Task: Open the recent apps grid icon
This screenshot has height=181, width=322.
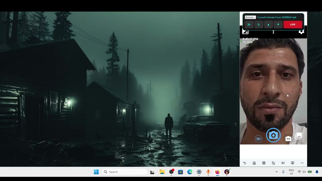Action: (264, 163)
